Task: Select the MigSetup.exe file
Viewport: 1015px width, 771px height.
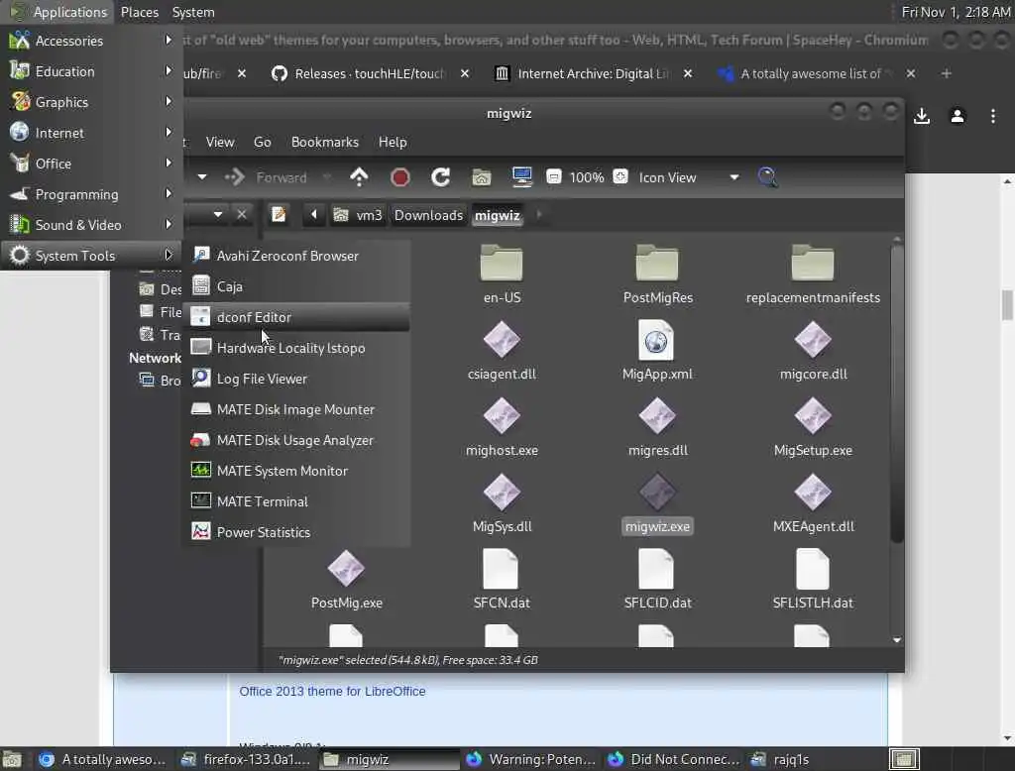Action: [813, 426]
